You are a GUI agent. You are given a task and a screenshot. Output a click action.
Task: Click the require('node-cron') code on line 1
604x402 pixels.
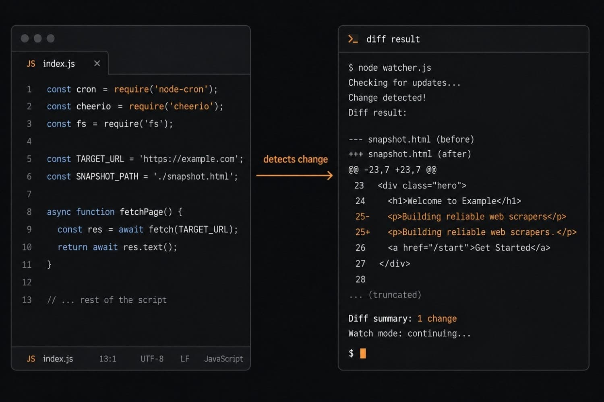click(165, 89)
